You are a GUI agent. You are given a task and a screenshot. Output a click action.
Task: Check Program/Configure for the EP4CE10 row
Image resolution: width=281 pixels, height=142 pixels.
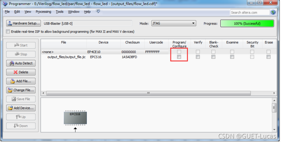pyautogui.click(x=179, y=52)
